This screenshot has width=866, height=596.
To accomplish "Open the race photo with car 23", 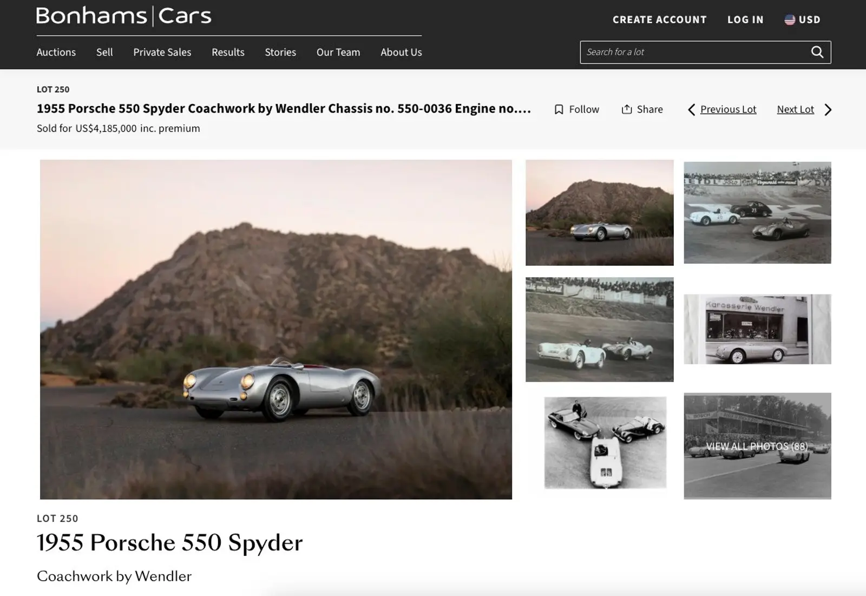I will (x=757, y=213).
